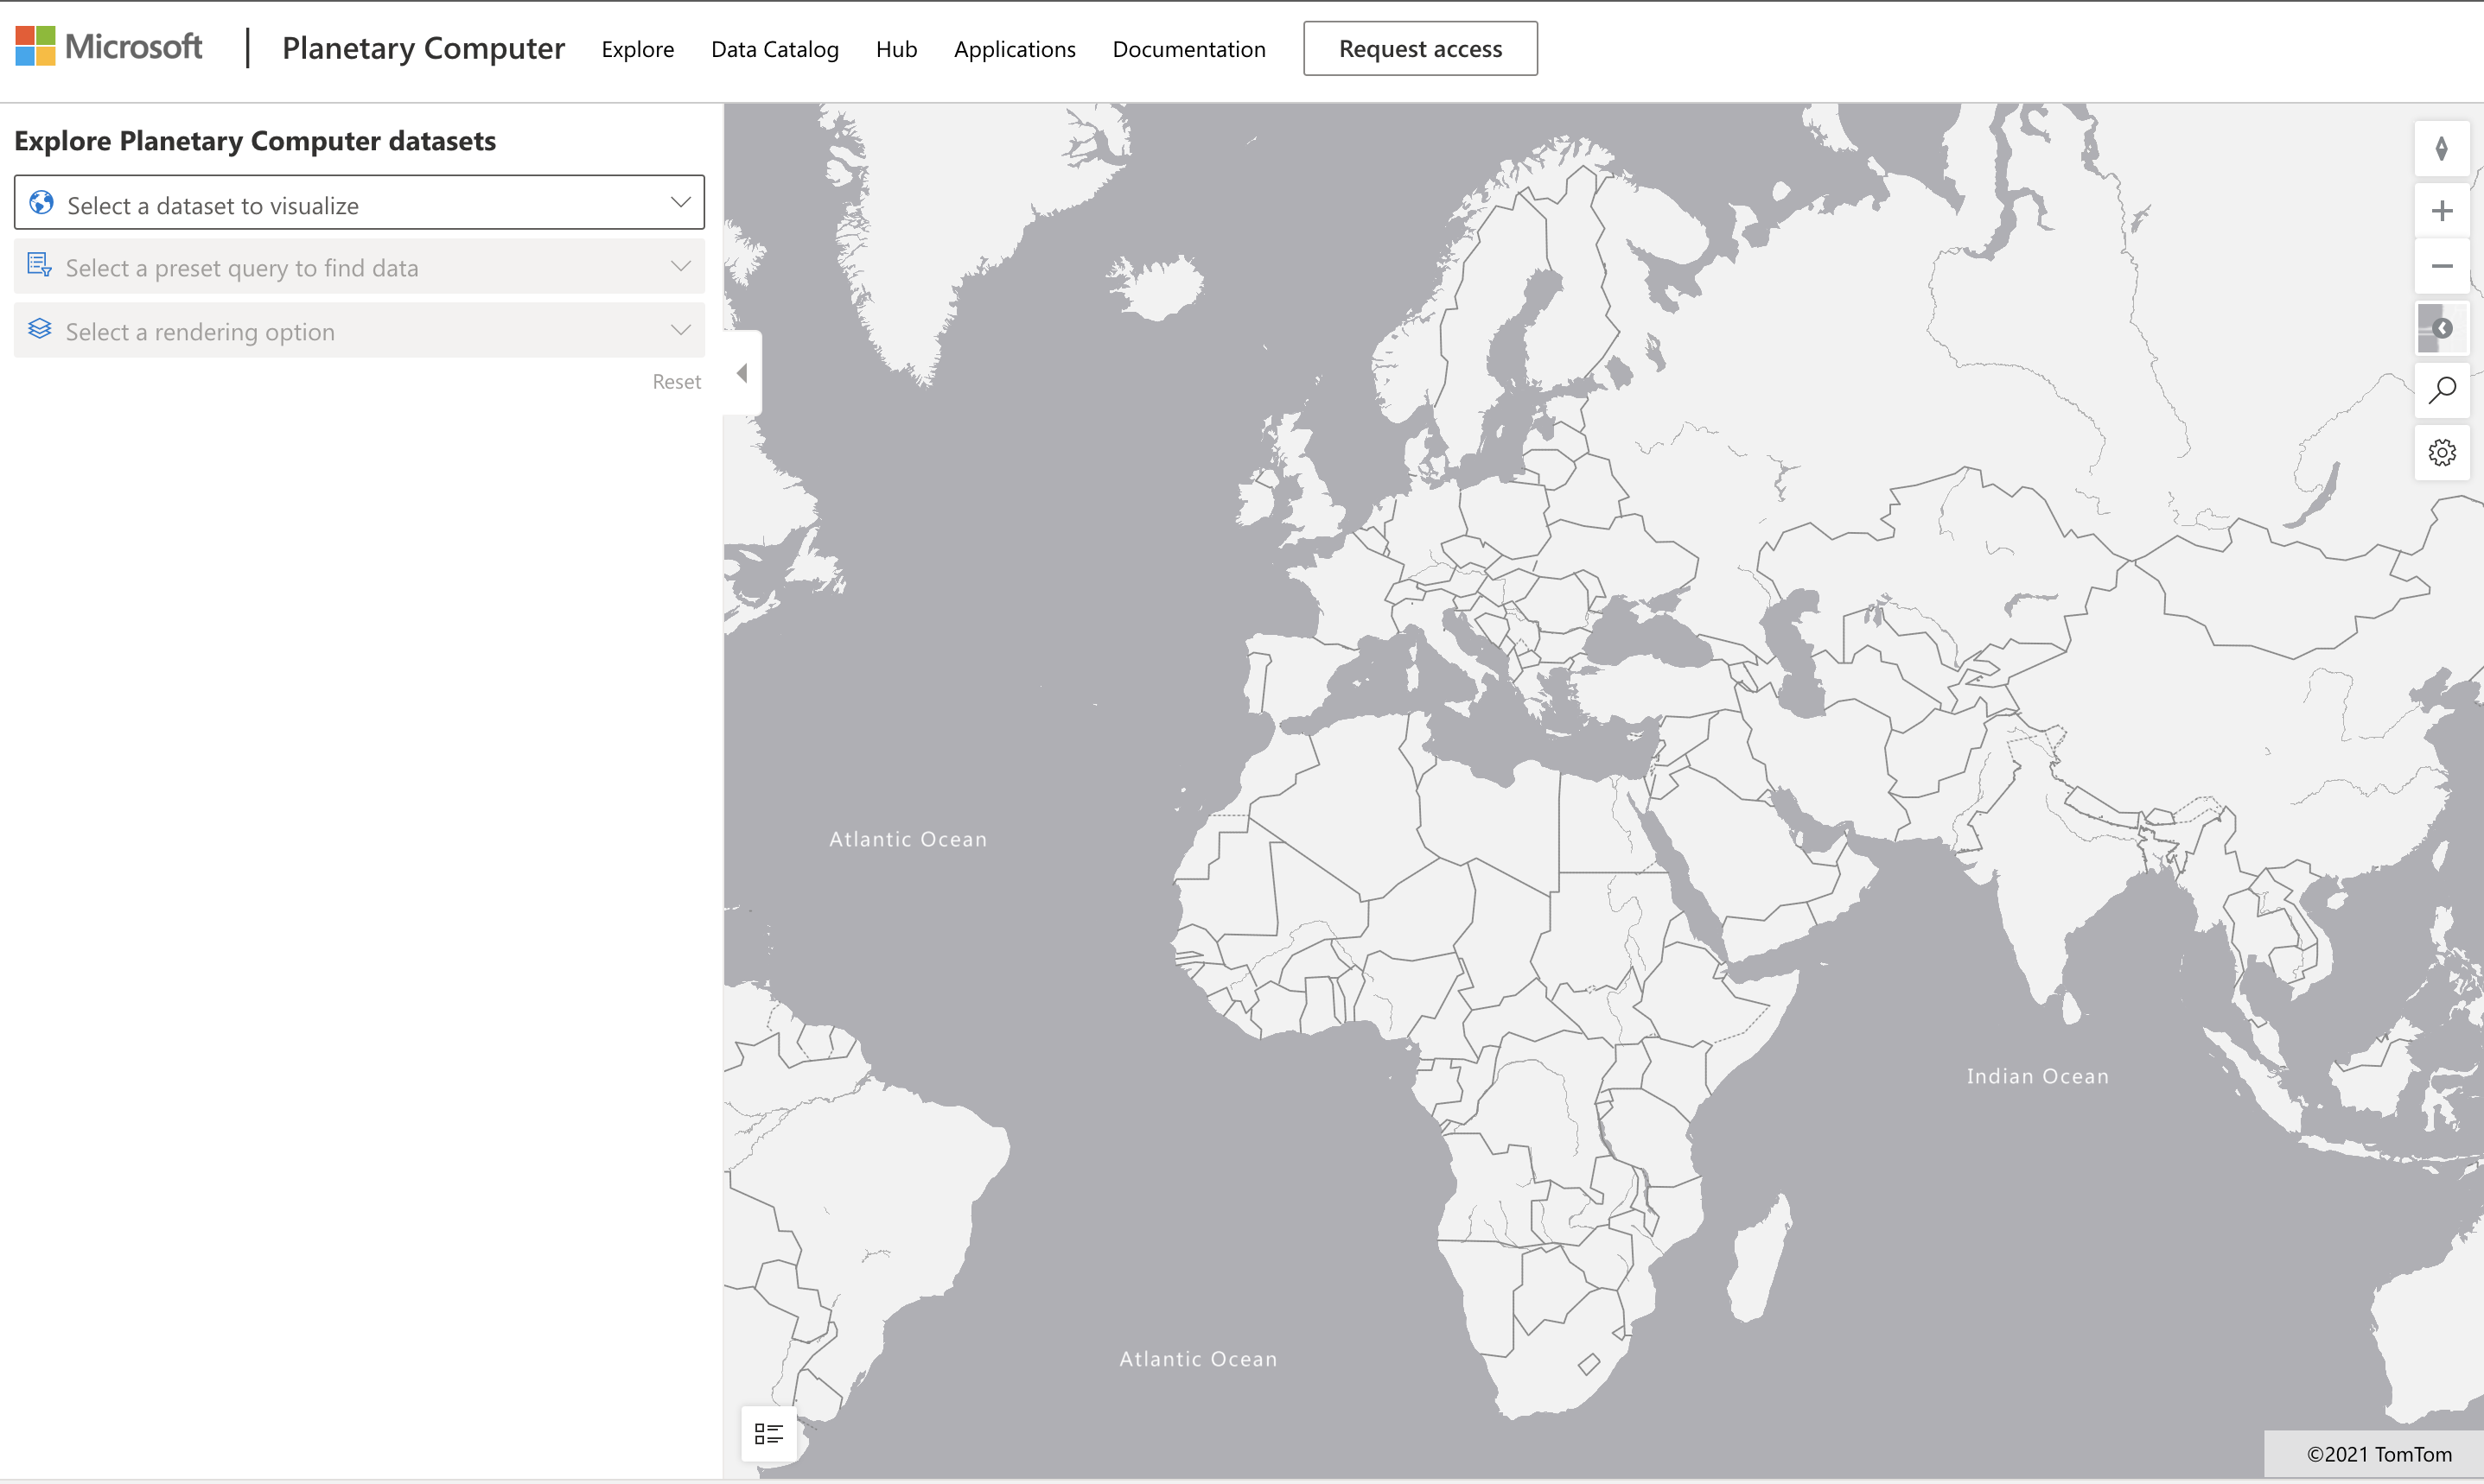
Task: Click the Request access button
Action: click(x=1419, y=49)
